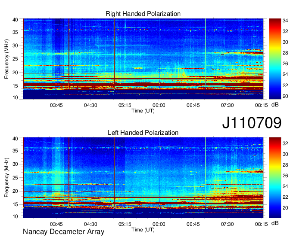This screenshot has height=237, width=293.
Task: Click "Frequency (MHz)" axis label of the Left Handed plot
Action: point(6,178)
